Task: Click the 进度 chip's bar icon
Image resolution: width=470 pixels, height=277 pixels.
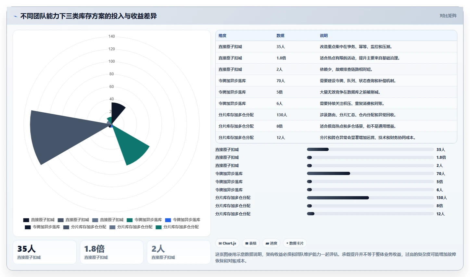Action: point(267,243)
